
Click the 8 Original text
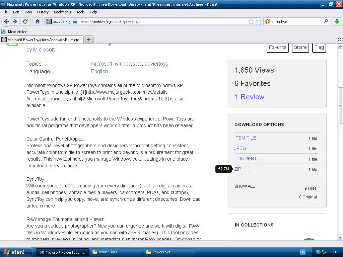[x=308, y=197]
